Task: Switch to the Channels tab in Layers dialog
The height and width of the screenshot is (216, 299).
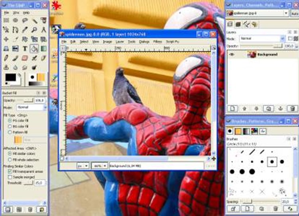Action: point(238,24)
